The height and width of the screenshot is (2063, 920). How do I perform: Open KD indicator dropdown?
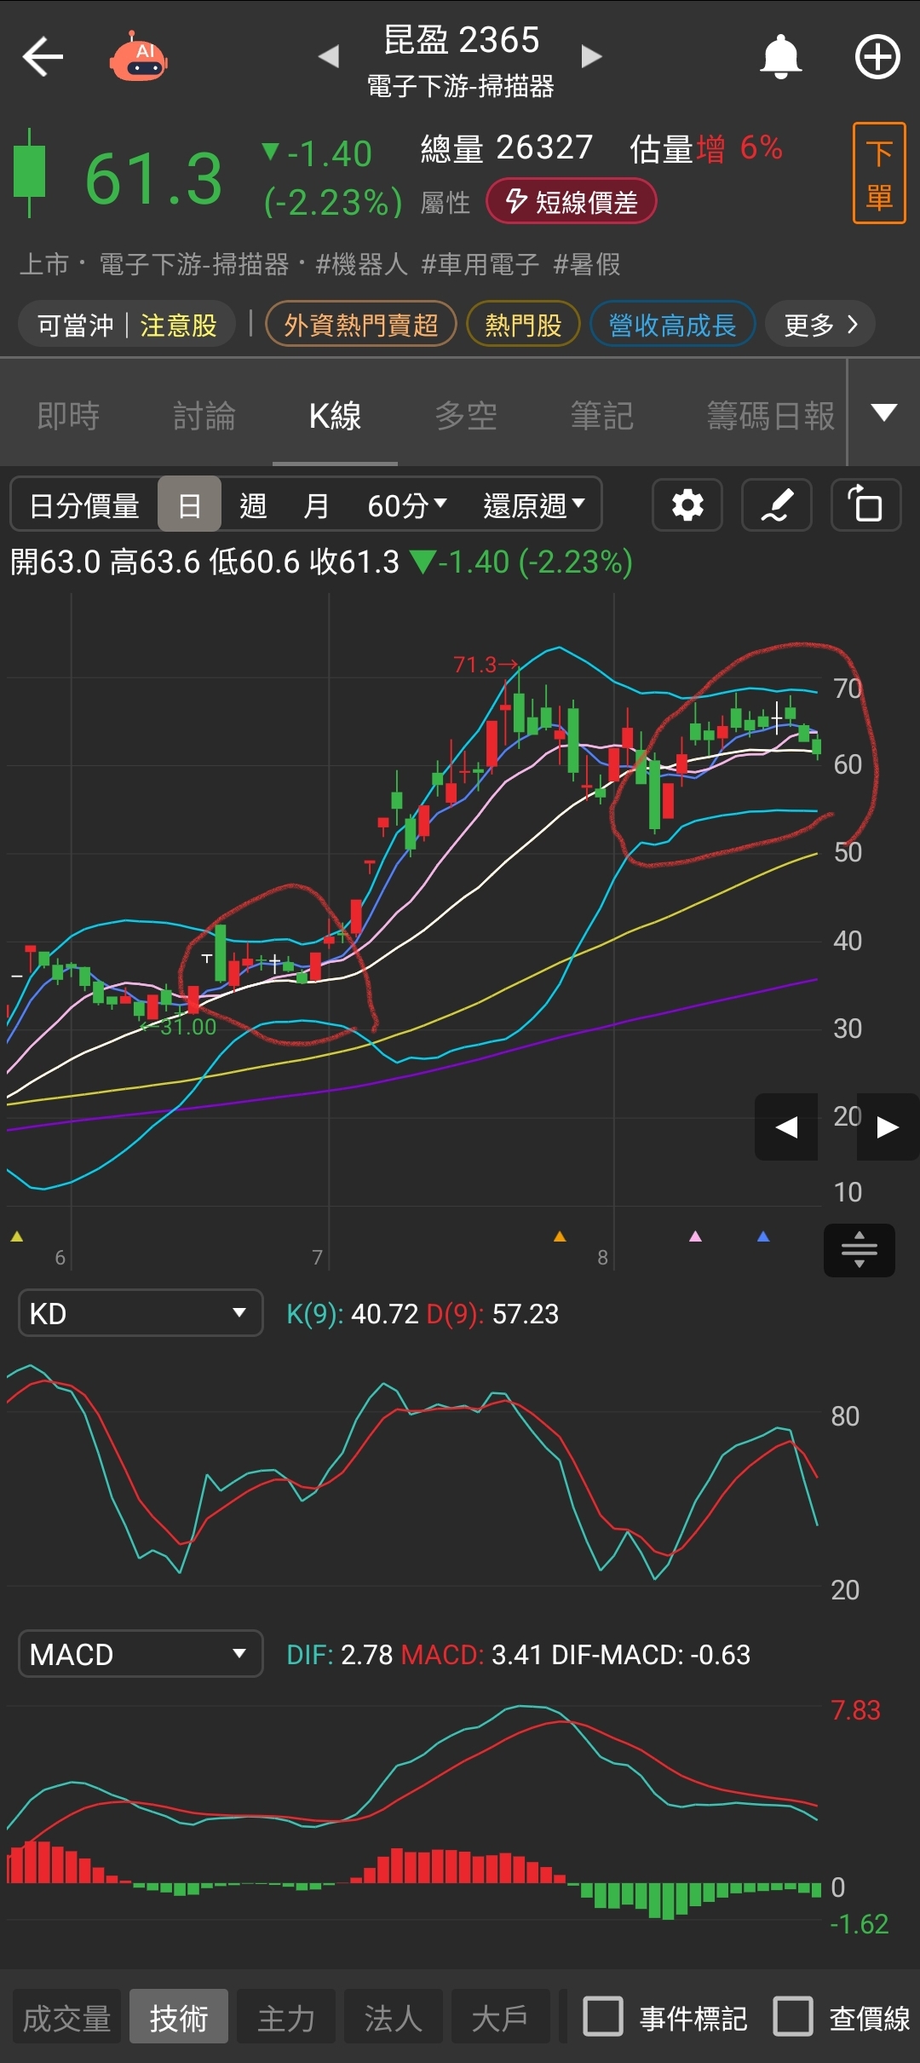141,1313
